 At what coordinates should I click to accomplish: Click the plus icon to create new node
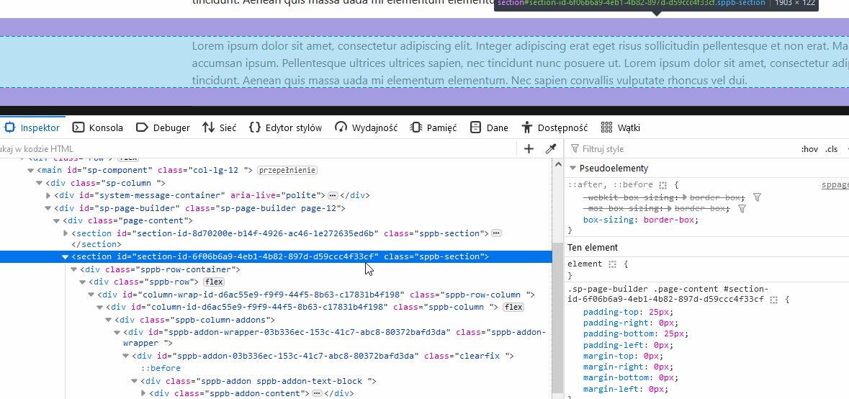529,148
